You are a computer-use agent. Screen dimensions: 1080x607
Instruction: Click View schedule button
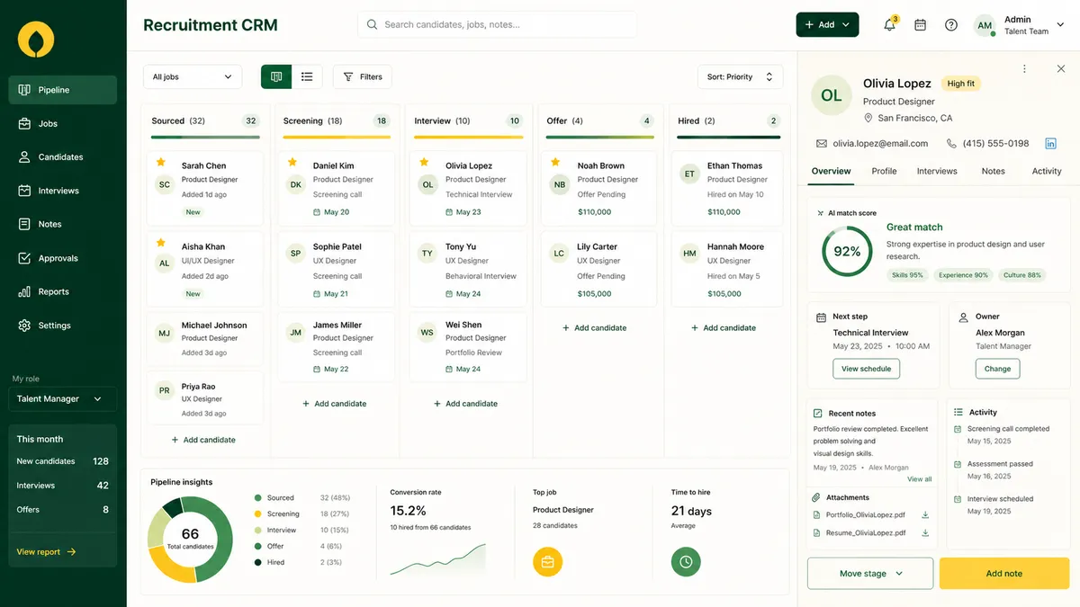click(866, 369)
